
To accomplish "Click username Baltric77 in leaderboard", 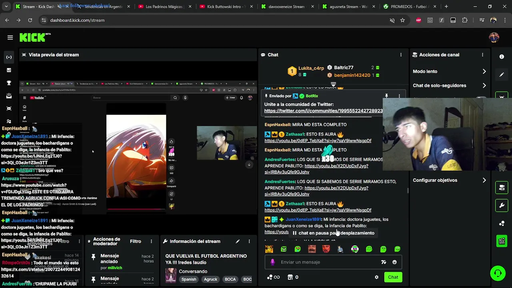I will [344, 68].
